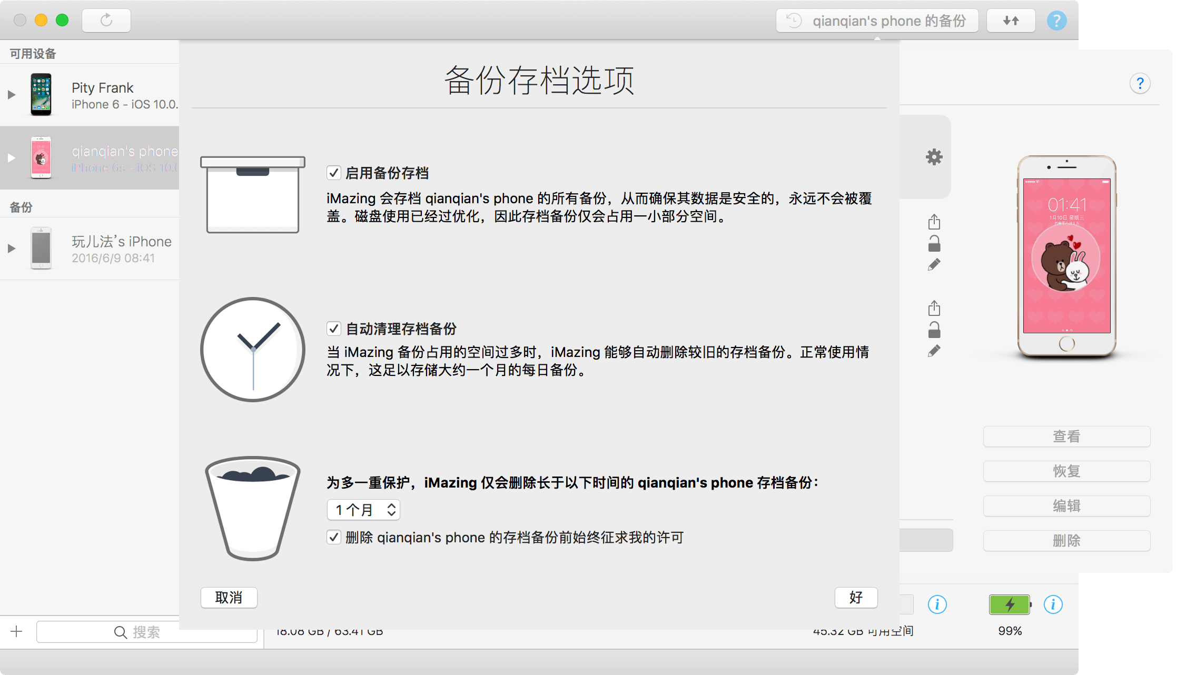
Task: Expand 玩儿法's iPhone backup disclosure triangle
Action: click(x=11, y=249)
